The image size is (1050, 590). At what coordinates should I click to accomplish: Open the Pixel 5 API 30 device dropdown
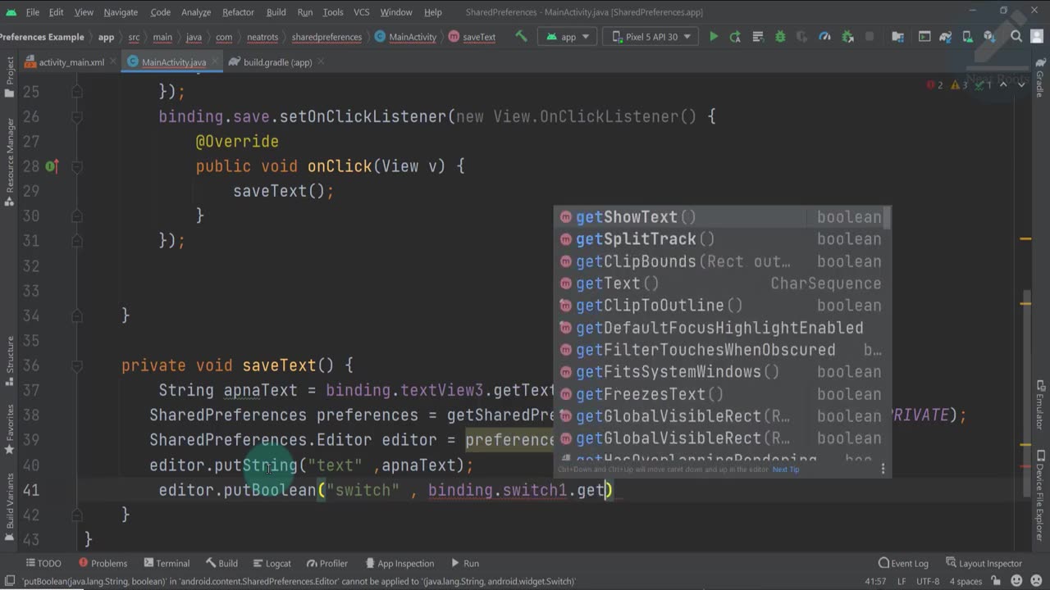[x=651, y=37]
